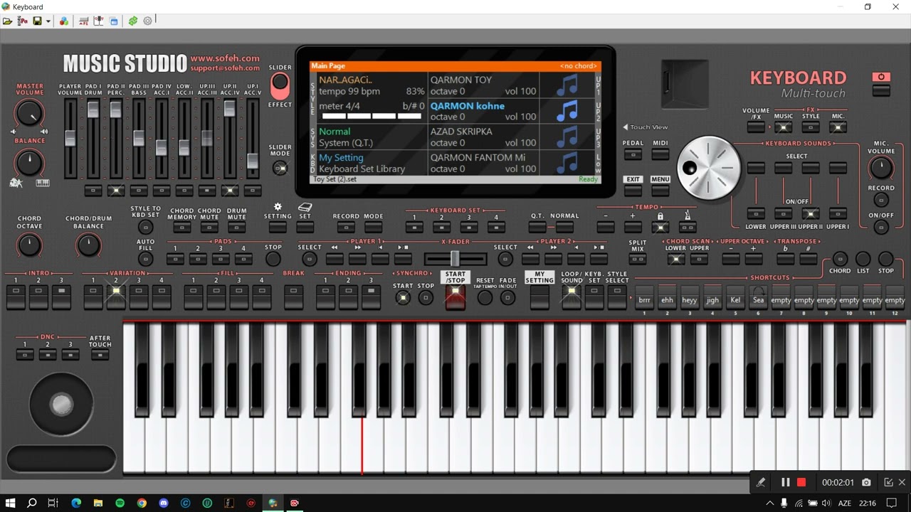
Task: Toggle the FX MUSIC button
Action: [x=783, y=128]
